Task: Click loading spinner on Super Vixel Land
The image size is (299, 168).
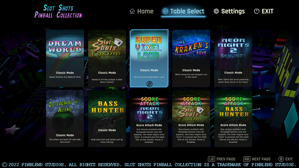Action: [149, 84]
